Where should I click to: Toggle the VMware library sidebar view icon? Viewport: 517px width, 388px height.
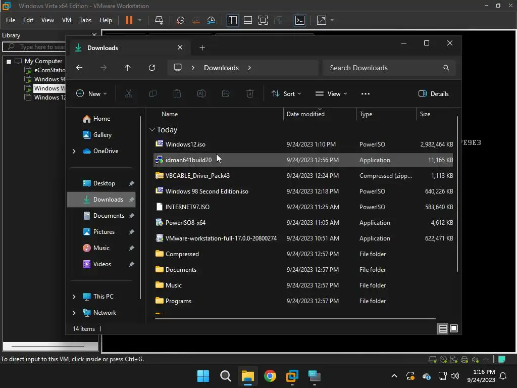click(x=232, y=20)
